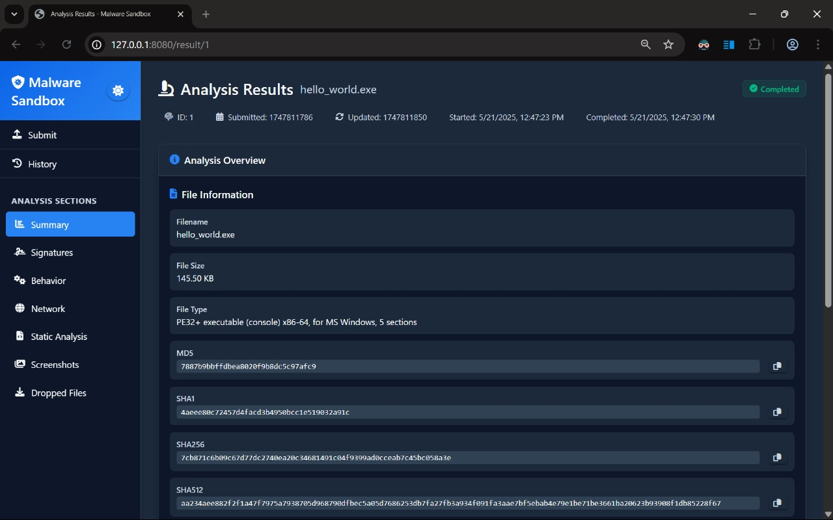Click the File Information heading
This screenshot has width=833, height=520.
(217, 194)
